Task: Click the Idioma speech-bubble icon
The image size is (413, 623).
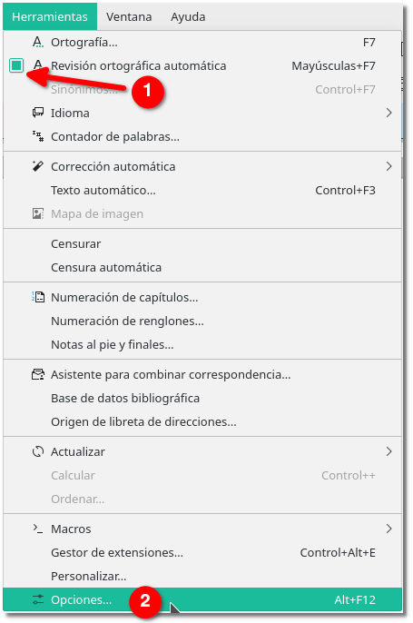Action: point(38,113)
